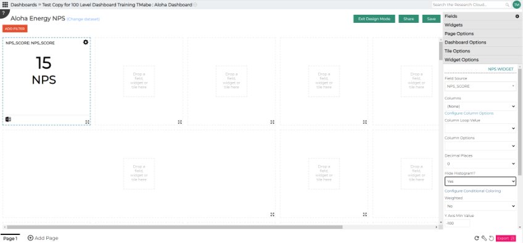This screenshot has width=523, height=243.
Task: Click the Test Copy dashboard breadcrumb text
Action: click(x=117, y=5)
